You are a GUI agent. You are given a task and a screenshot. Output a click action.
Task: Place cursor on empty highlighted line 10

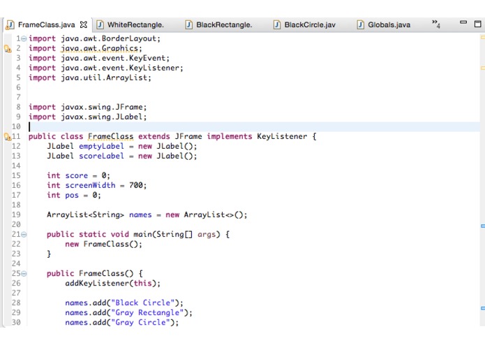253,127
